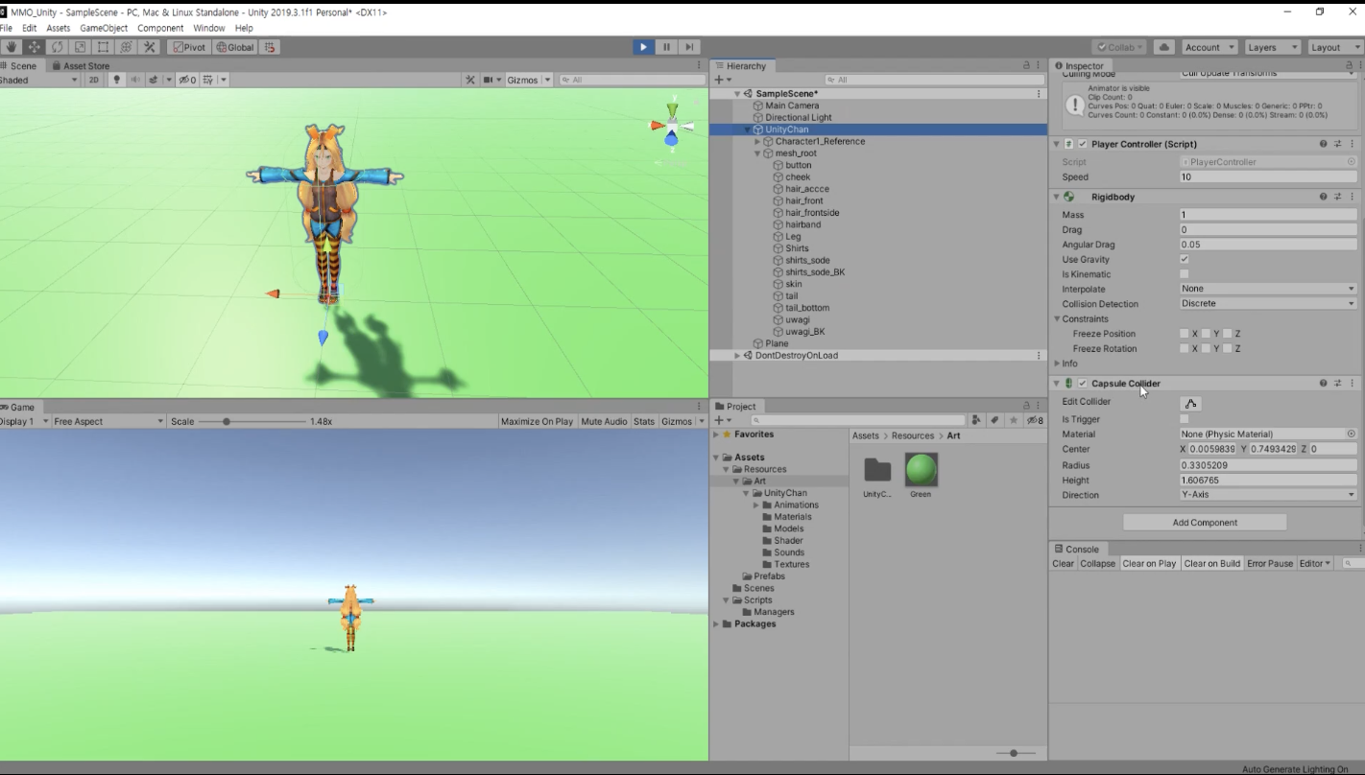
Task: Open the Interpolate dropdown
Action: tap(1268, 289)
